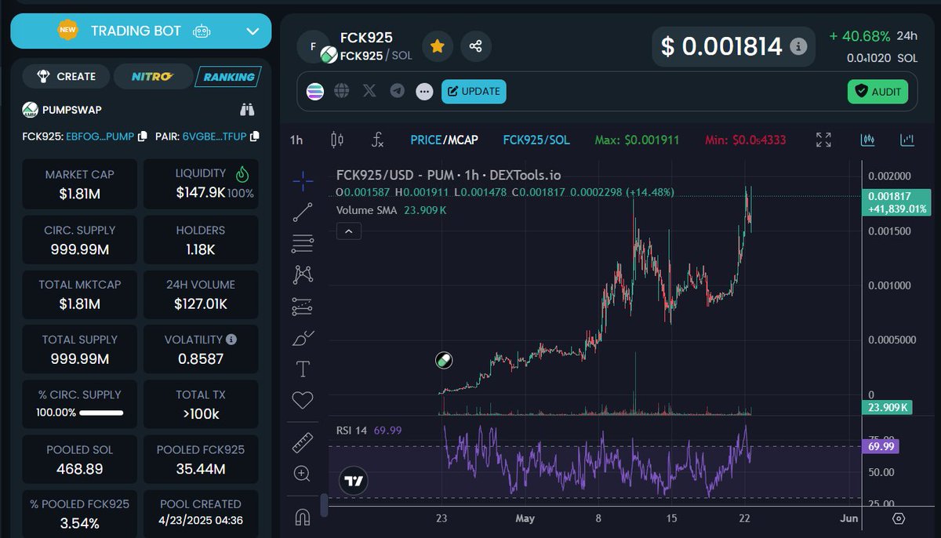941x538 pixels.
Task: Select the crosshair cursor tool
Action: pyautogui.click(x=303, y=180)
